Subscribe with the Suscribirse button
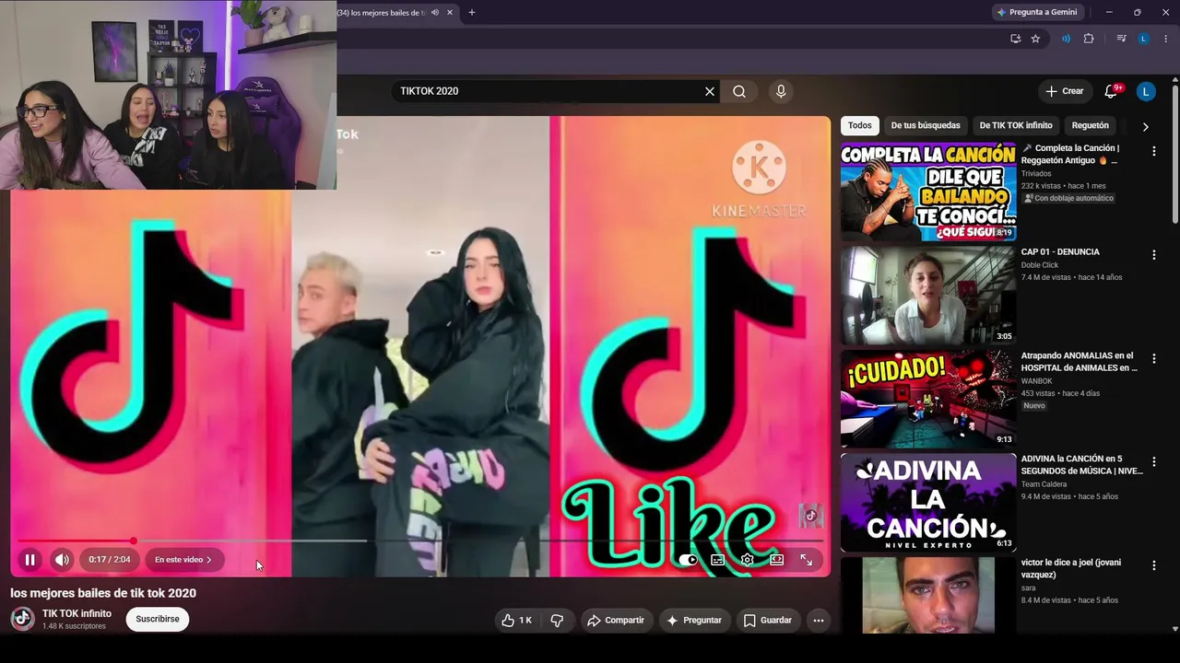Screen dimensions: 1180x663 (x=158, y=619)
